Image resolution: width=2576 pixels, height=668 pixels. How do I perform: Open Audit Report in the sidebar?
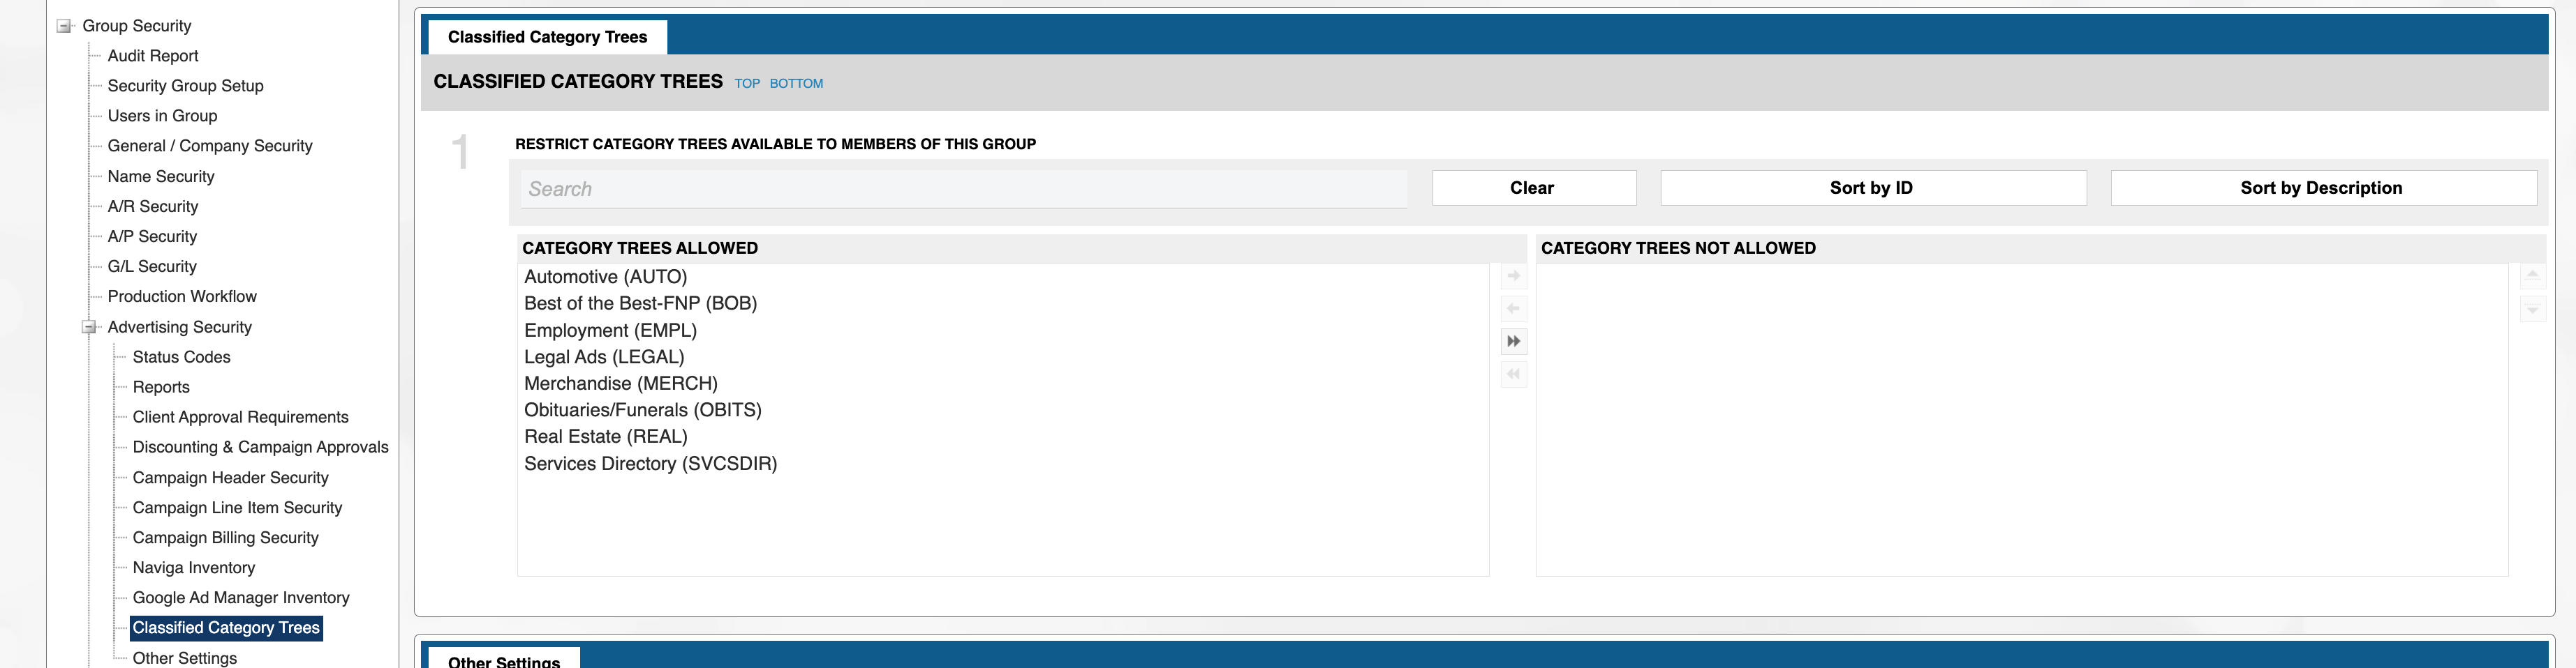point(153,56)
